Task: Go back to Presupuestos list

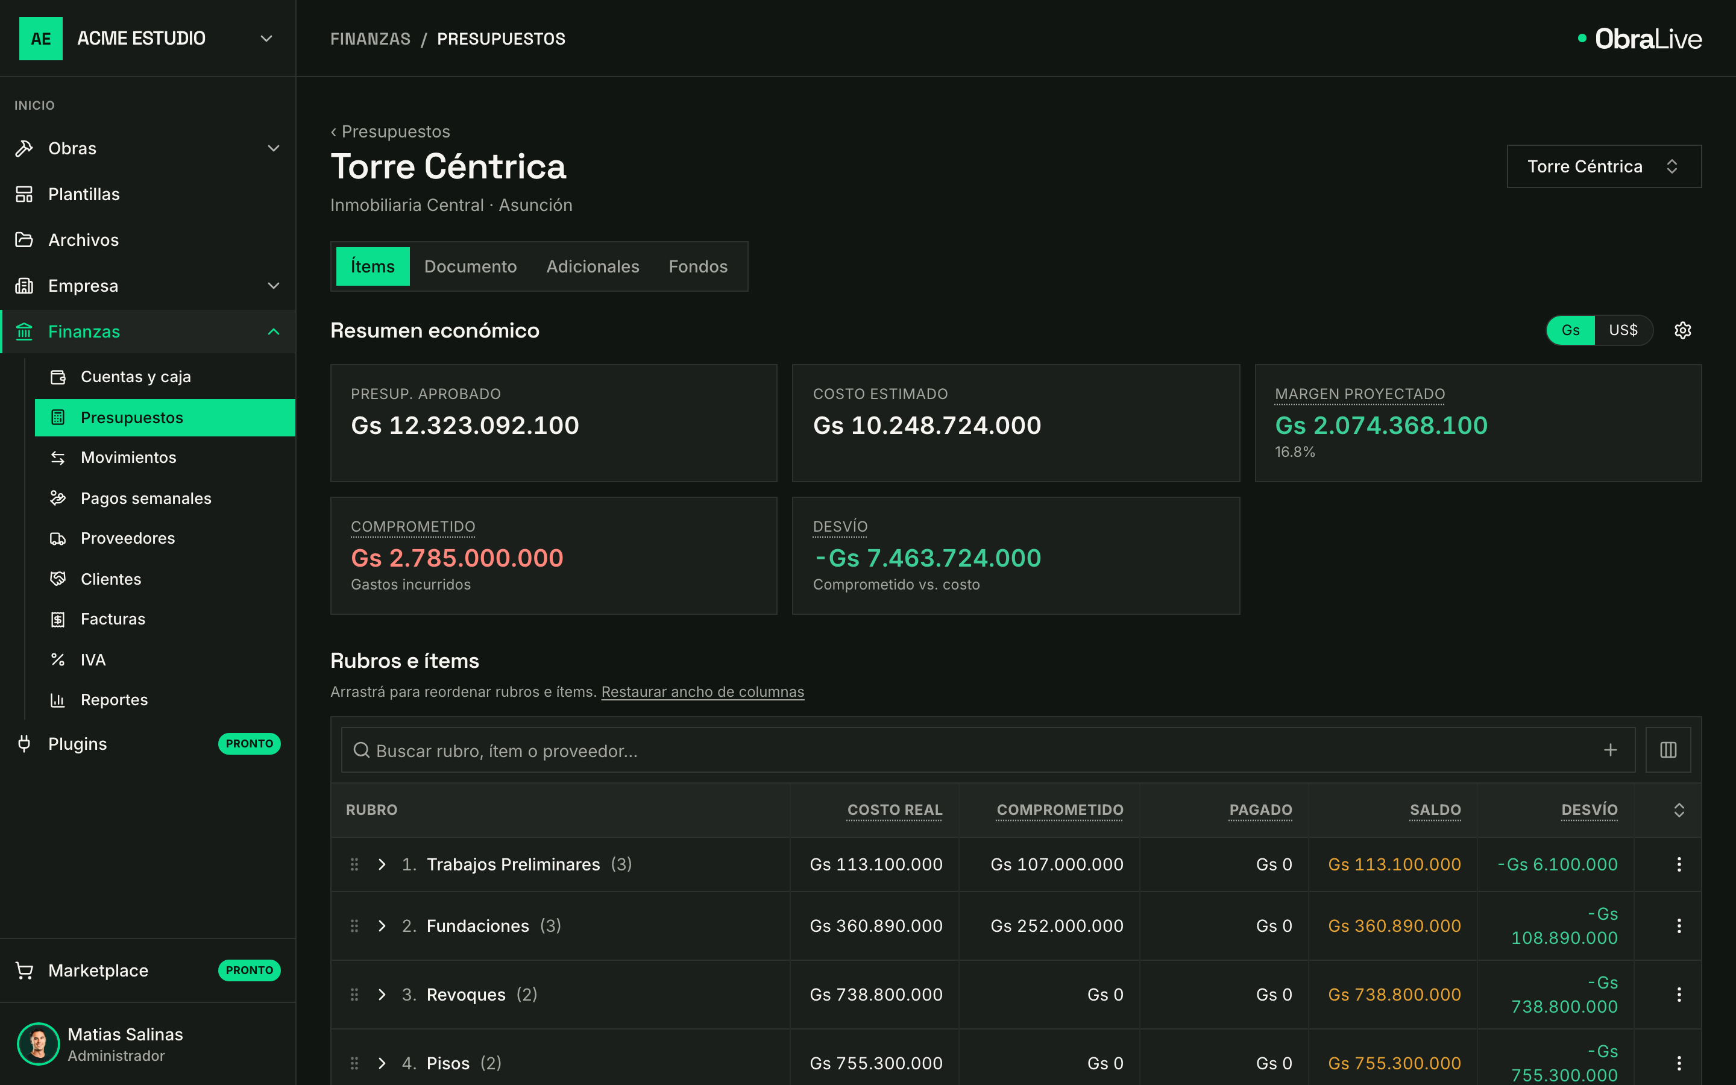Action: [390, 131]
